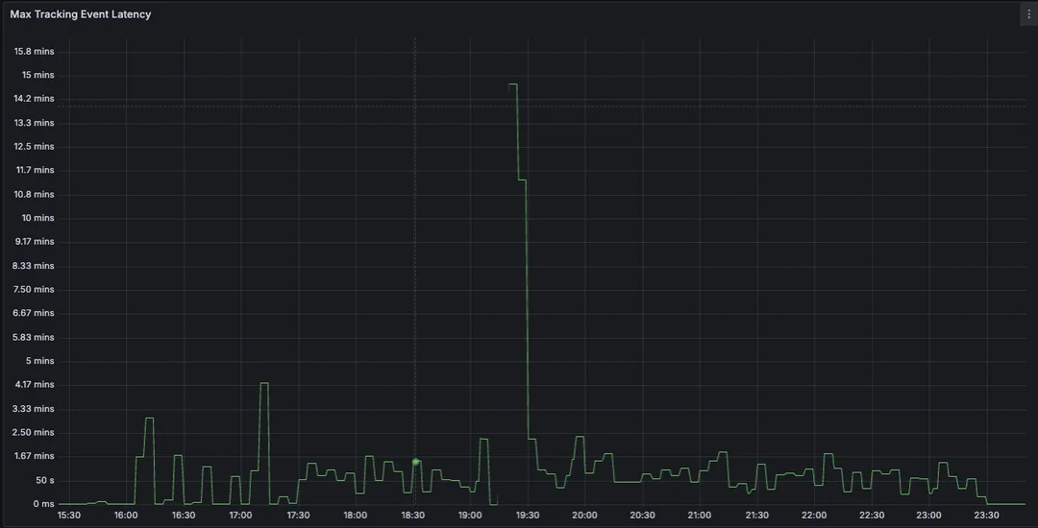Click the 17:00 time axis label
This screenshot has width=1038, height=528.
(x=240, y=516)
